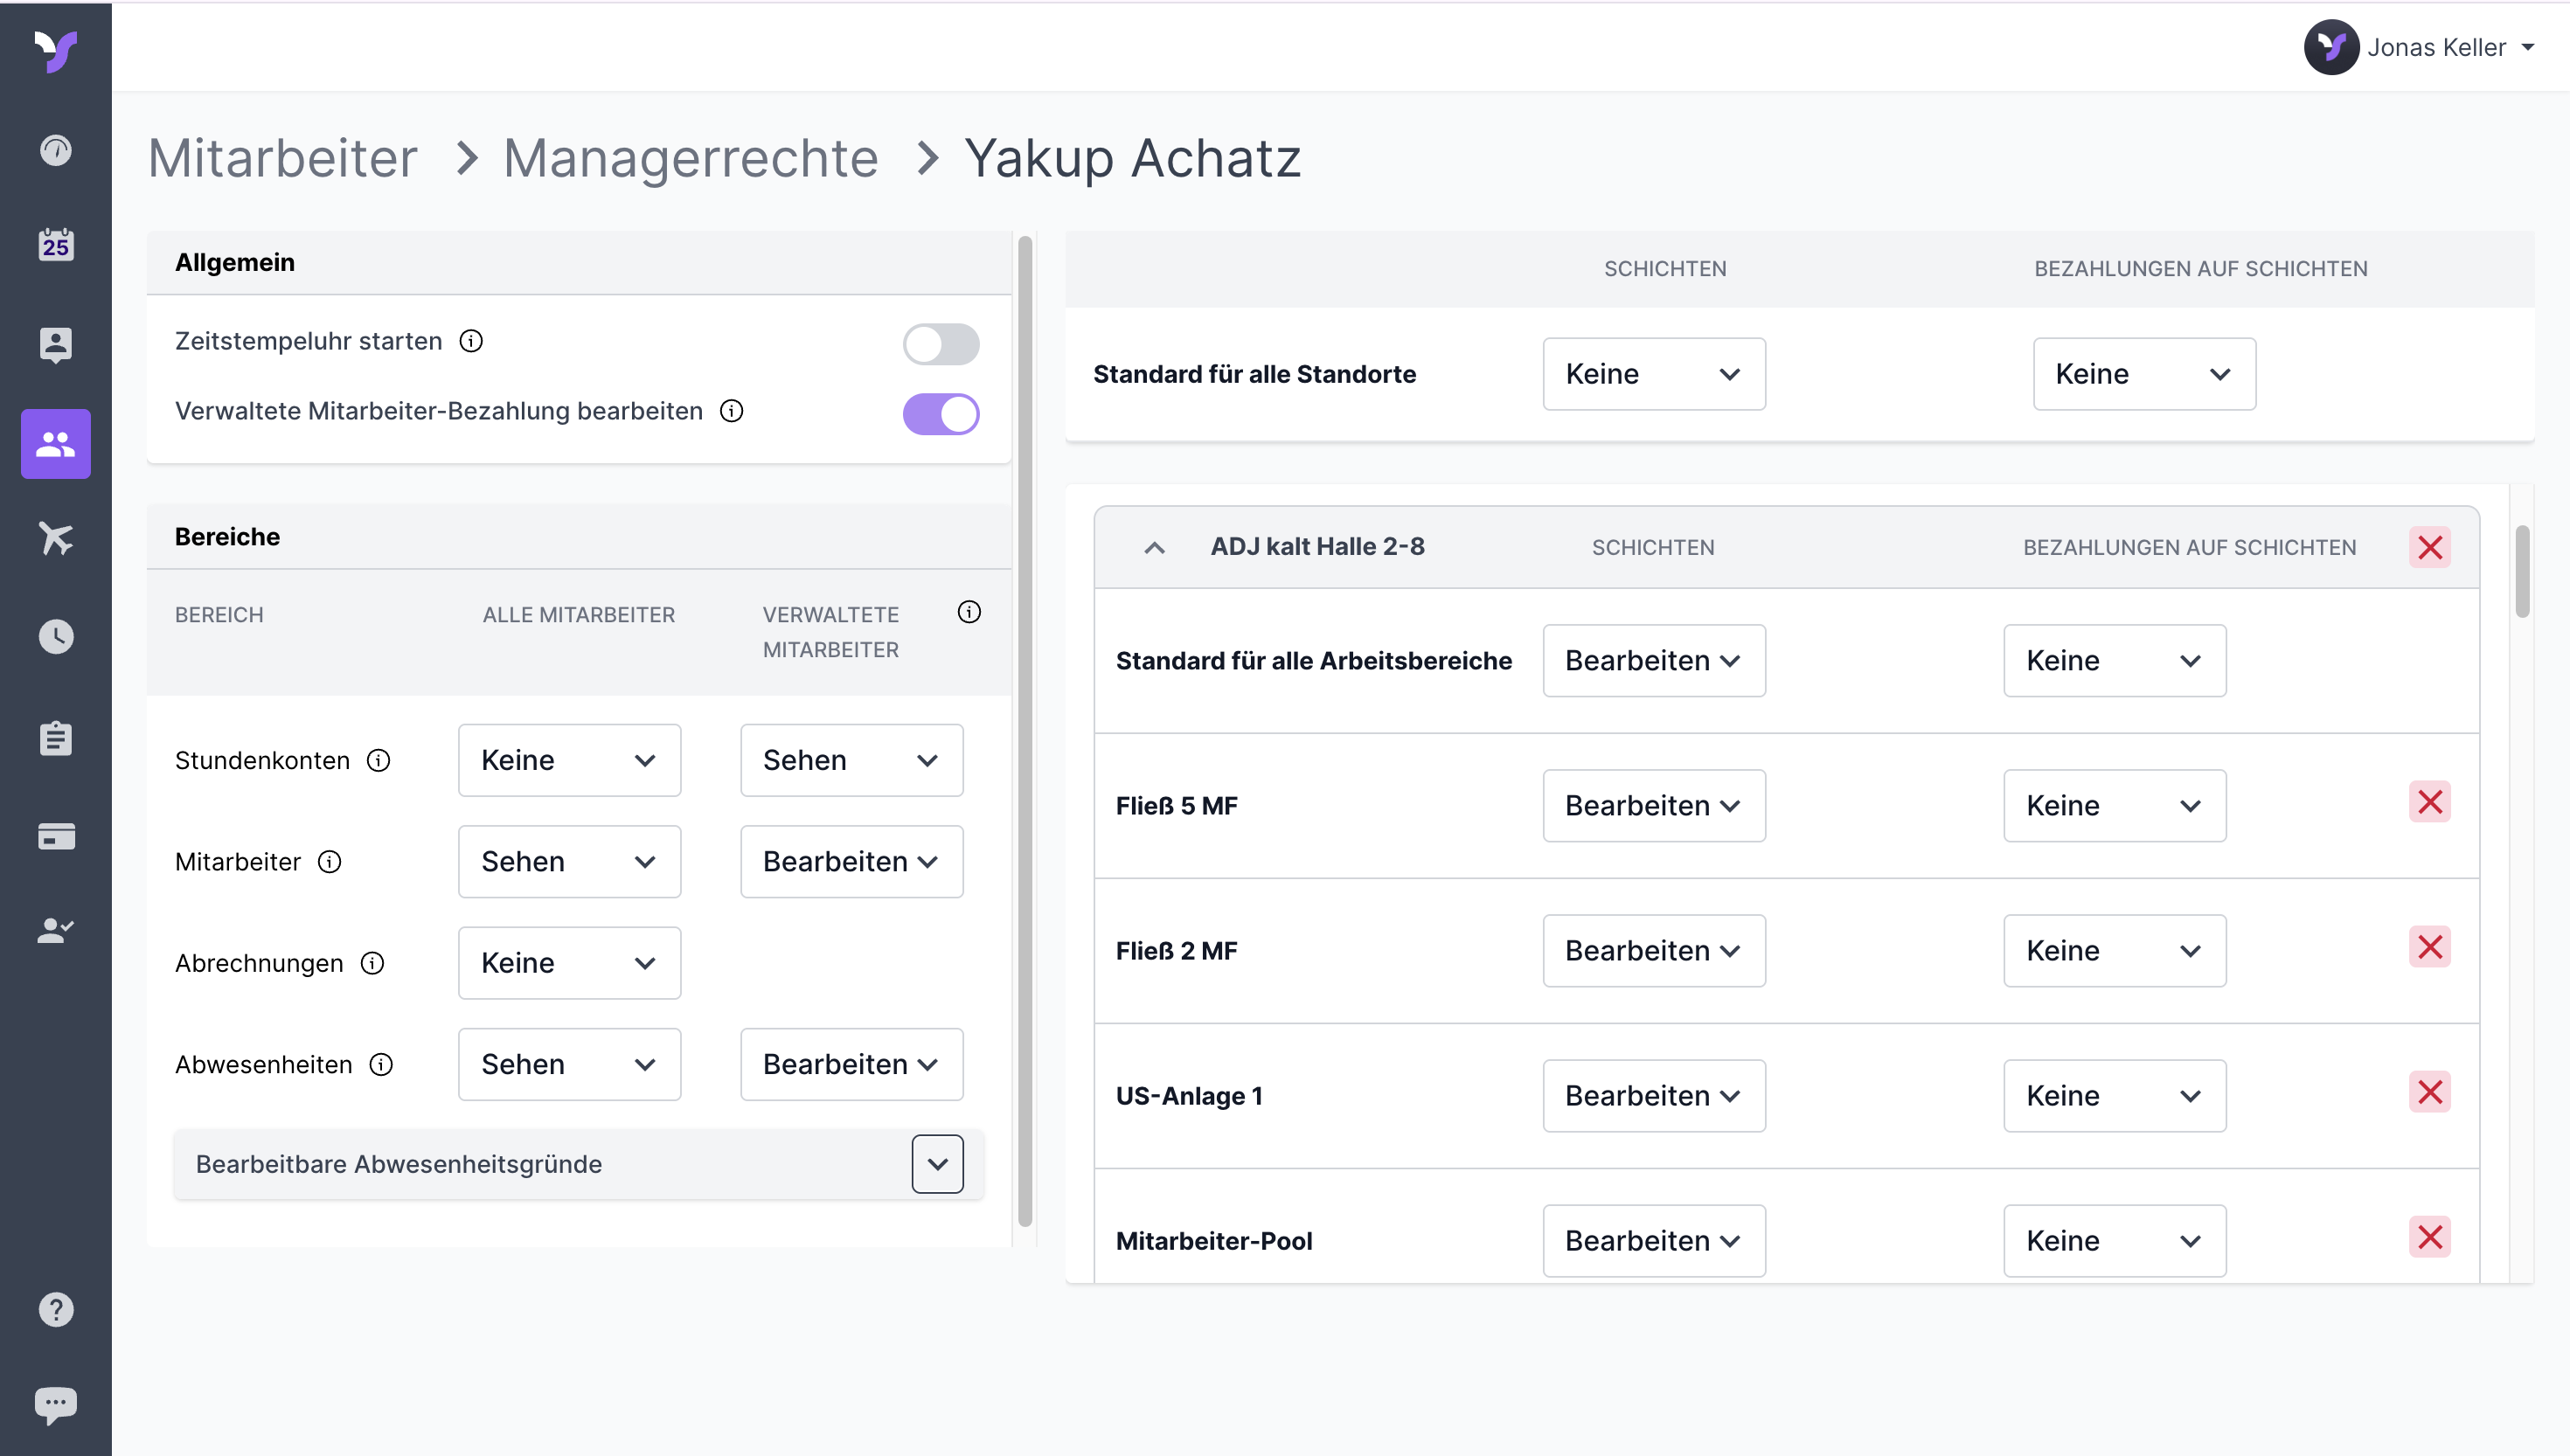The height and width of the screenshot is (1456, 2570).
Task: Show info icon next to Stundenkonten
Action: tap(378, 761)
